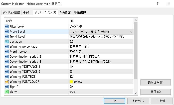
Task: Click the value 勝率表示：有り
Action: (80, 46)
